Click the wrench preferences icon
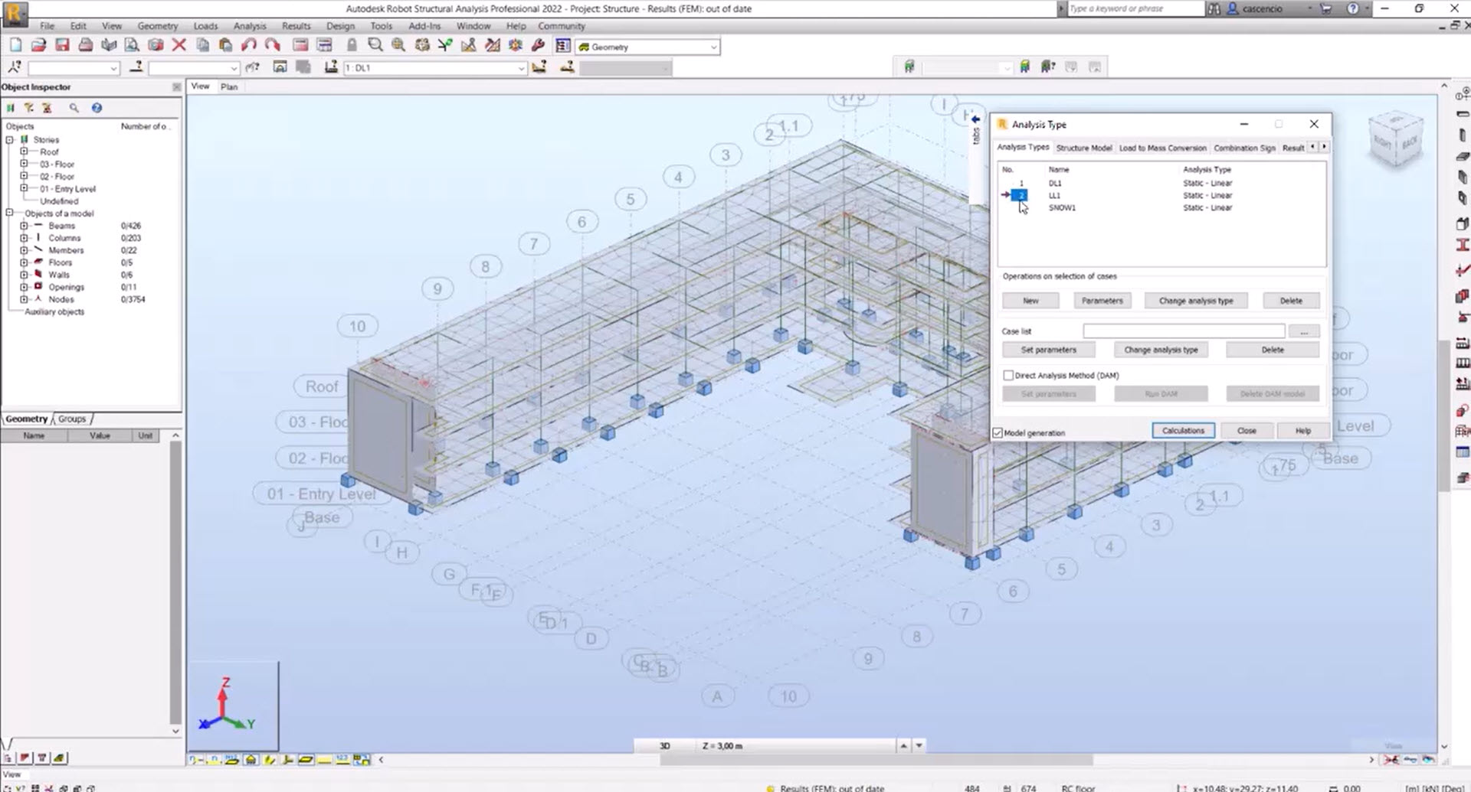 click(538, 46)
